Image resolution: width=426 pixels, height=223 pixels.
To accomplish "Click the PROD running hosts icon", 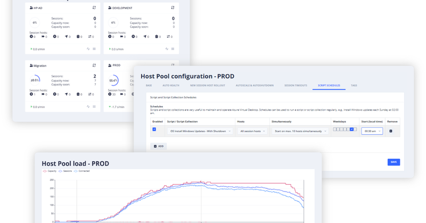I will 110,94.
